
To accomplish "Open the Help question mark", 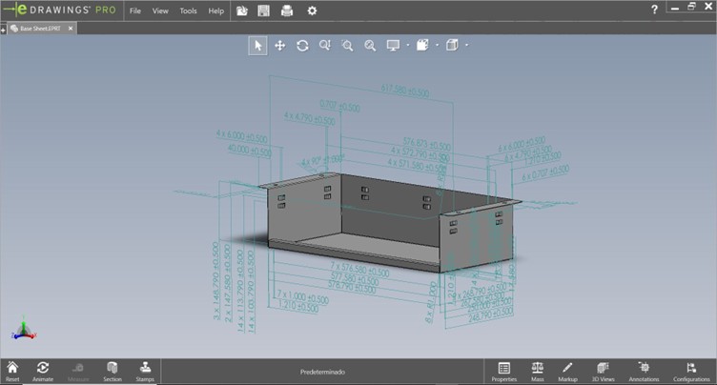I will pyautogui.click(x=654, y=10).
